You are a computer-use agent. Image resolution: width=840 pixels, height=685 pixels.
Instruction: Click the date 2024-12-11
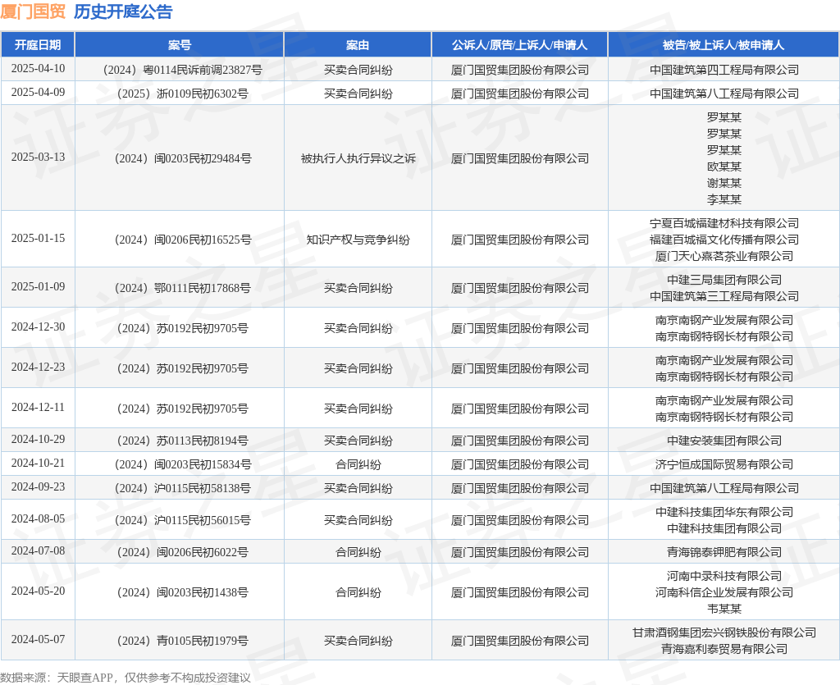pyautogui.click(x=38, y=407)
